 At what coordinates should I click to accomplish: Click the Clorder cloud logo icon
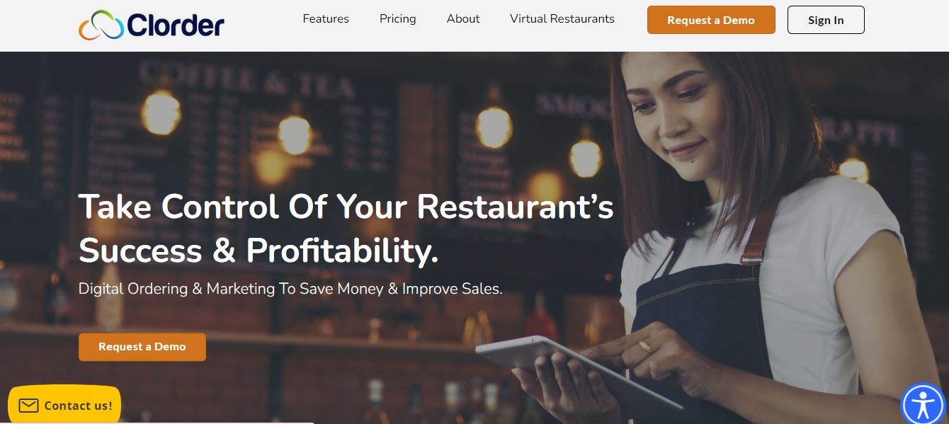coord(101,25)
